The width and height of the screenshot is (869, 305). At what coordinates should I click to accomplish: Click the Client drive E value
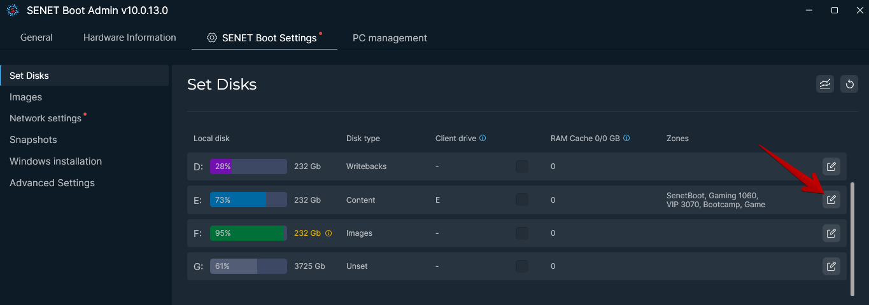click(437, 200)
